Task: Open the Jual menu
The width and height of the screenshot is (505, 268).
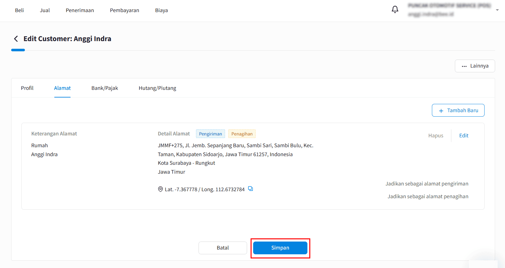Action: [x=45, y=10]
